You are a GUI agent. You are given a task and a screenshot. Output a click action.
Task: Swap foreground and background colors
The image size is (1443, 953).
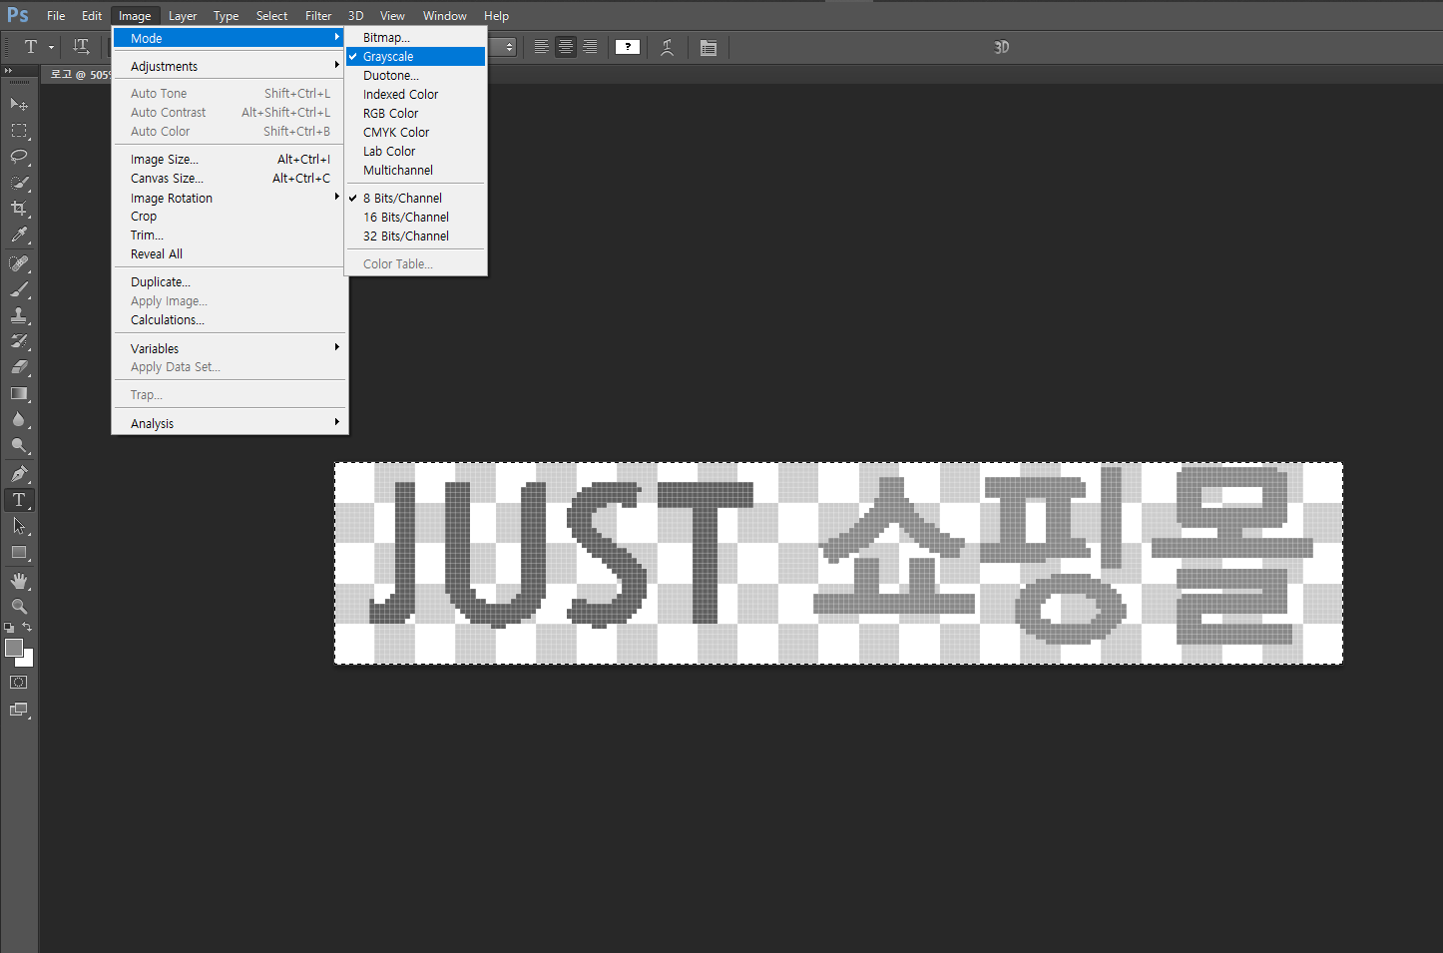(x=28, y=628)
